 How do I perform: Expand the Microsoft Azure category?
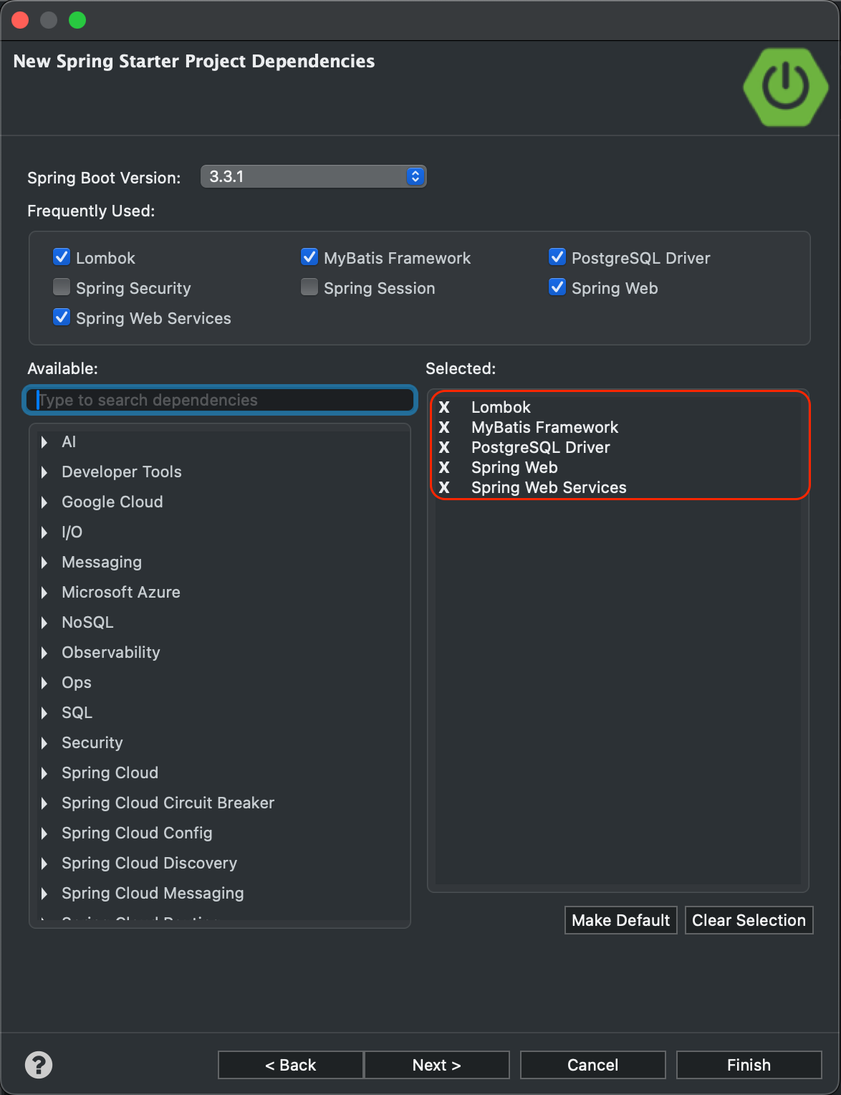pyautogui.click(x=44, y=593)
